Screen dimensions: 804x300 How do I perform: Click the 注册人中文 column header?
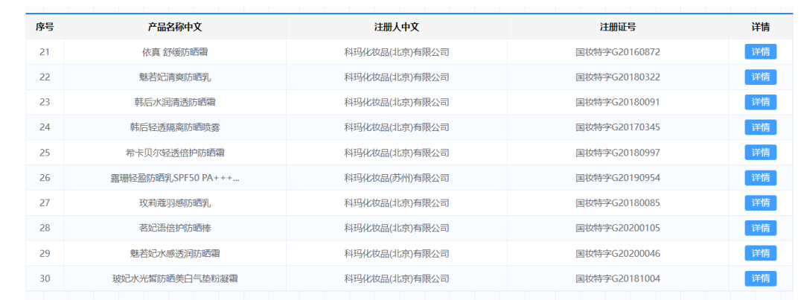tap(396, 27)
